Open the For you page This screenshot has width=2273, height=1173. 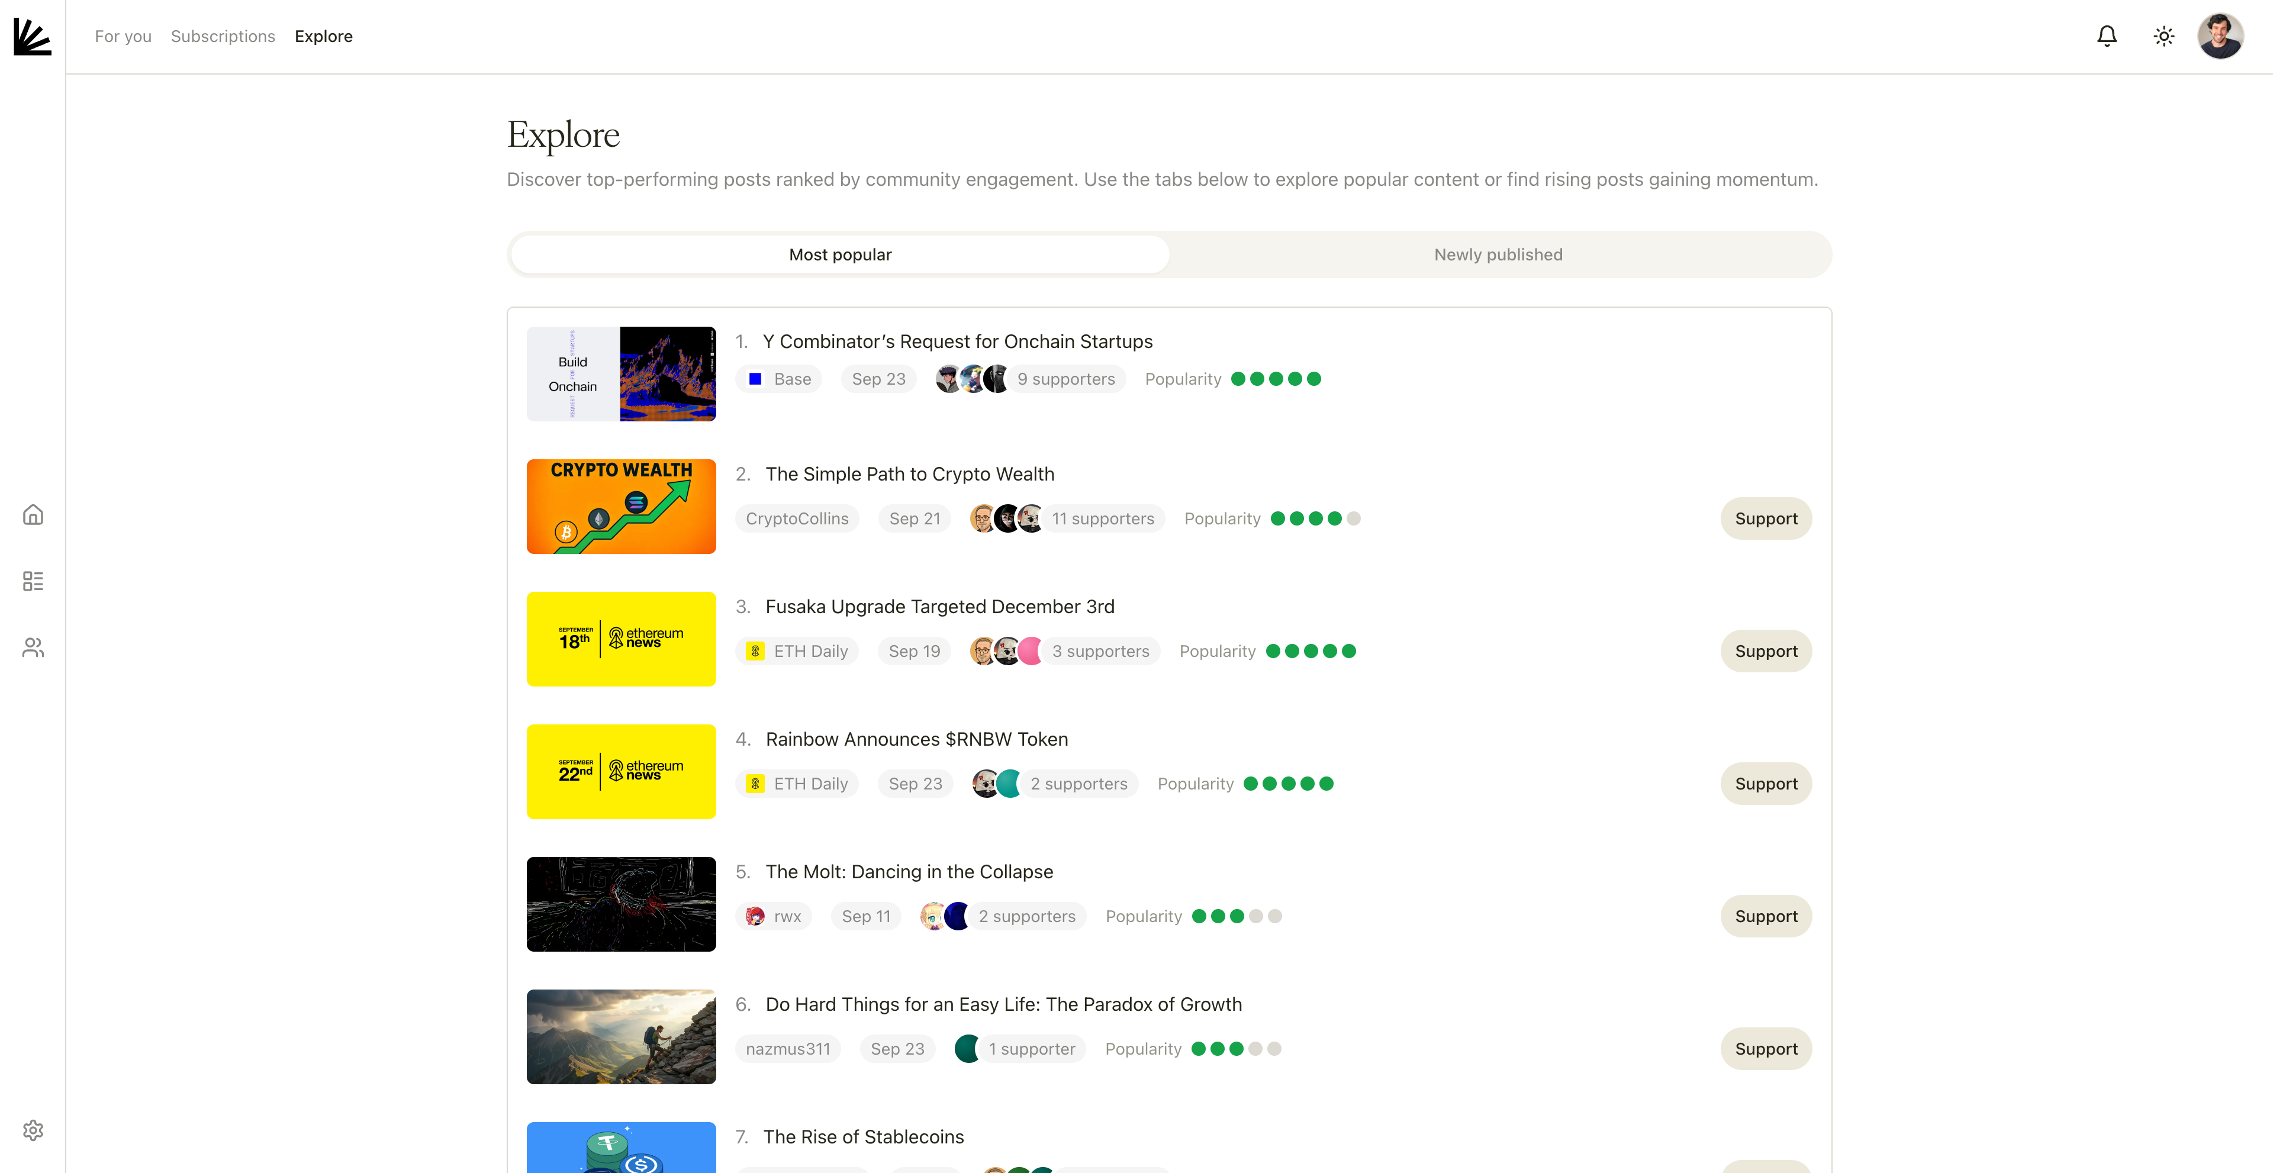[x=123, y=36]
